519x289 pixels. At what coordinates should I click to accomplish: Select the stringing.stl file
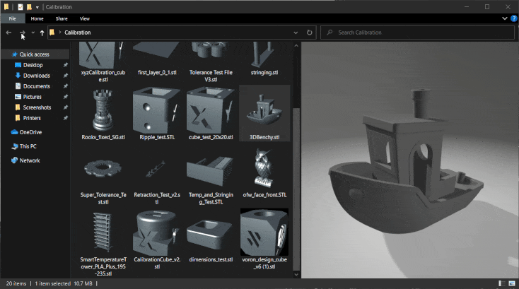[x=264, y=59]
